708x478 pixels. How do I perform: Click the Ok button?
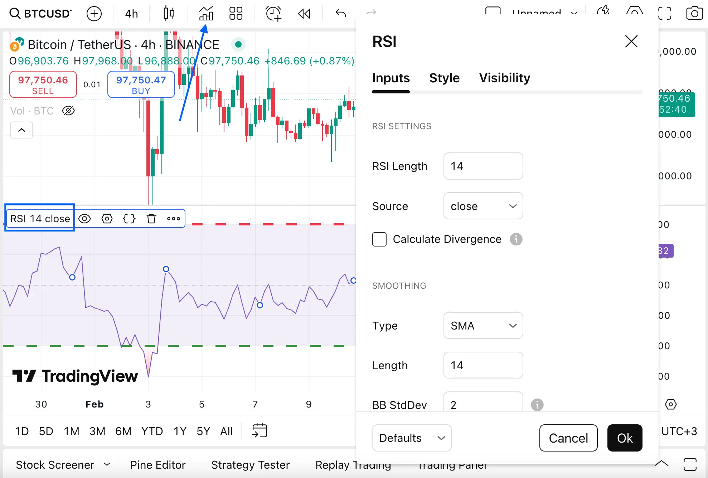(625, 438)
